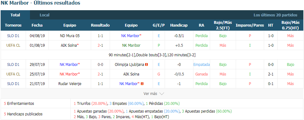Click AIK Solna away team on 25/07/19 row
The height and width of the screenshot is (120, 304).
tap(131, 74)
